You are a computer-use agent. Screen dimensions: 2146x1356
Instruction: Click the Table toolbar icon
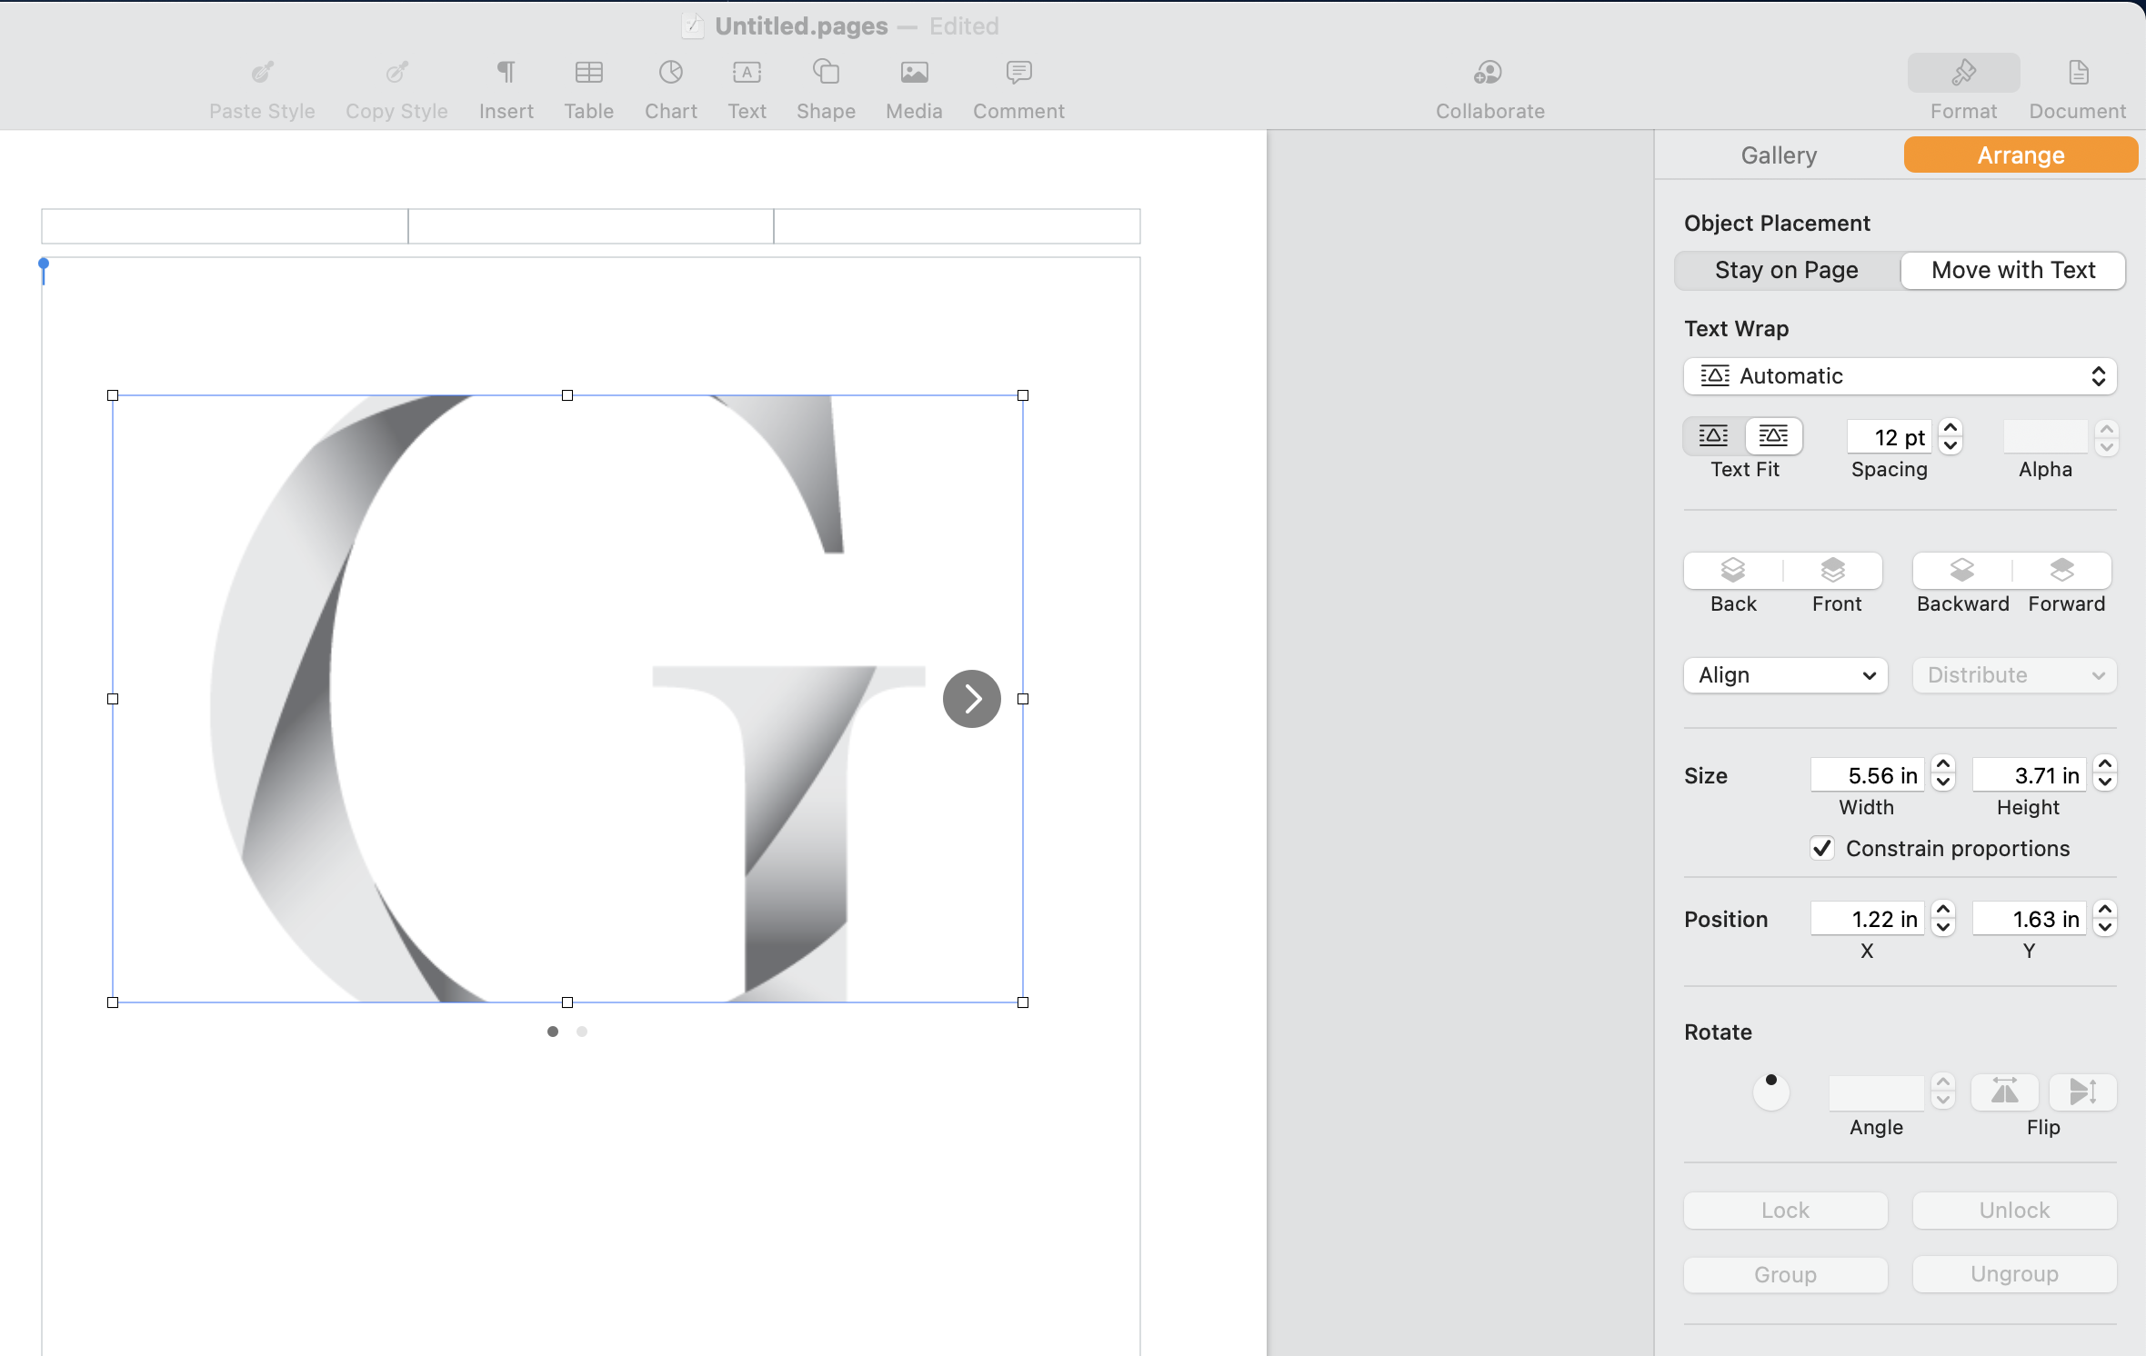tap(588, 74)
